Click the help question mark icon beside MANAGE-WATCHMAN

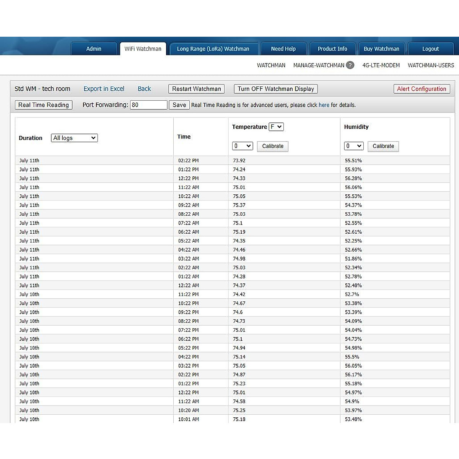click(350, 65)
